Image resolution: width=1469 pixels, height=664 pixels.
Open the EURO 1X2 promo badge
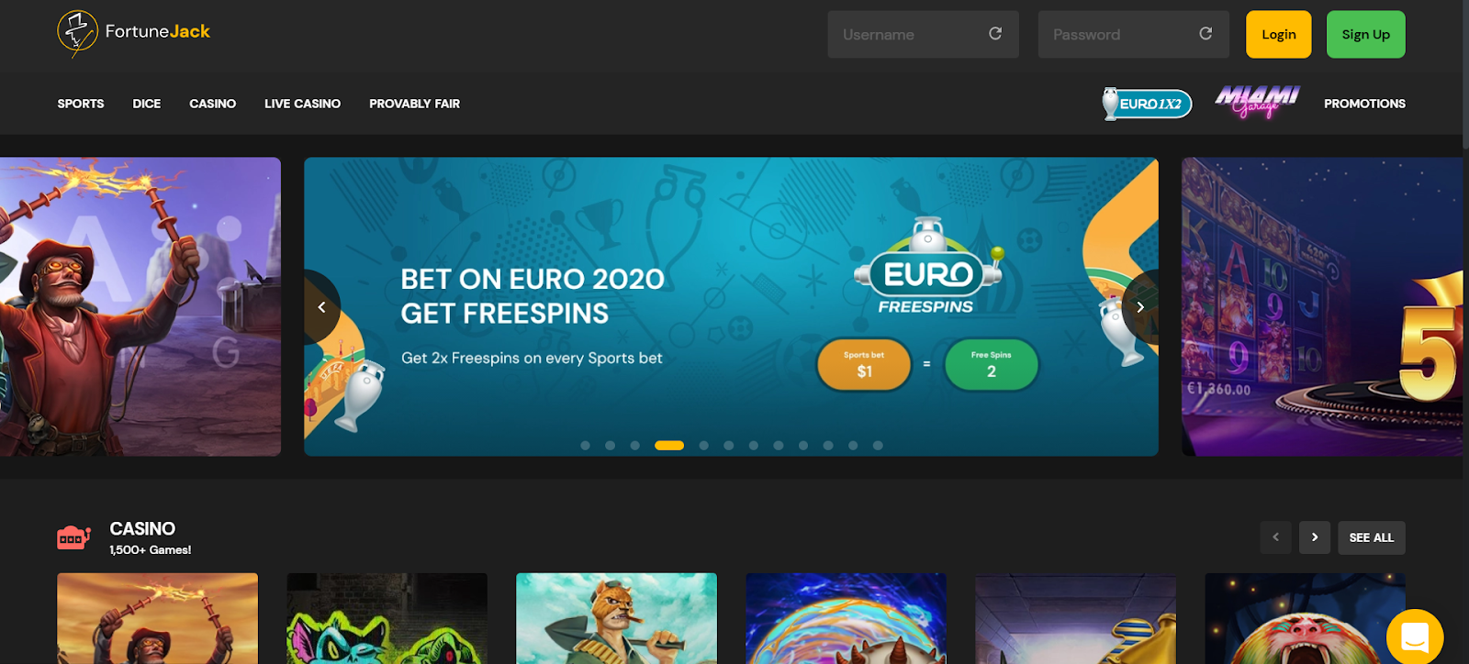point(1147,104)
